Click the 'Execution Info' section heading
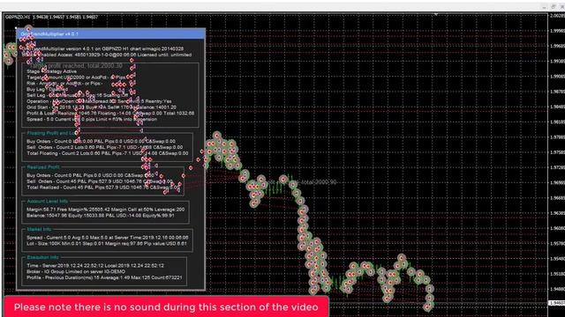This screenshot has width=565, height=317. pos(43,257)
